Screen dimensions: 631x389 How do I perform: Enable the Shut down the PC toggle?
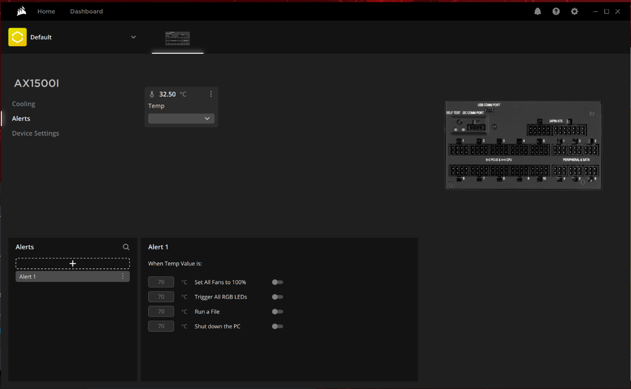[278, 326]
